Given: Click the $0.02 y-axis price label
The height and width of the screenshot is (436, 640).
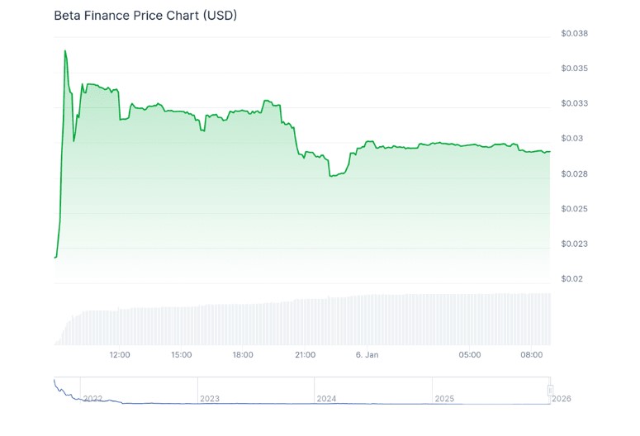Looking at the screenshot, I should [571, 279].
